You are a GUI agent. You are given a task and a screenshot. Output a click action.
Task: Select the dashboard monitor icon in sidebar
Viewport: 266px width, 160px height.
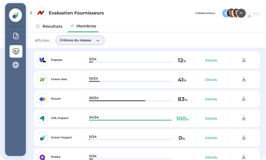coord(16,51)
